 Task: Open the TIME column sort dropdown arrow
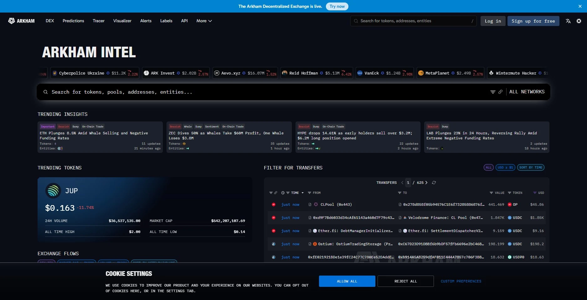pyautogui.click(x=302, y=193)
